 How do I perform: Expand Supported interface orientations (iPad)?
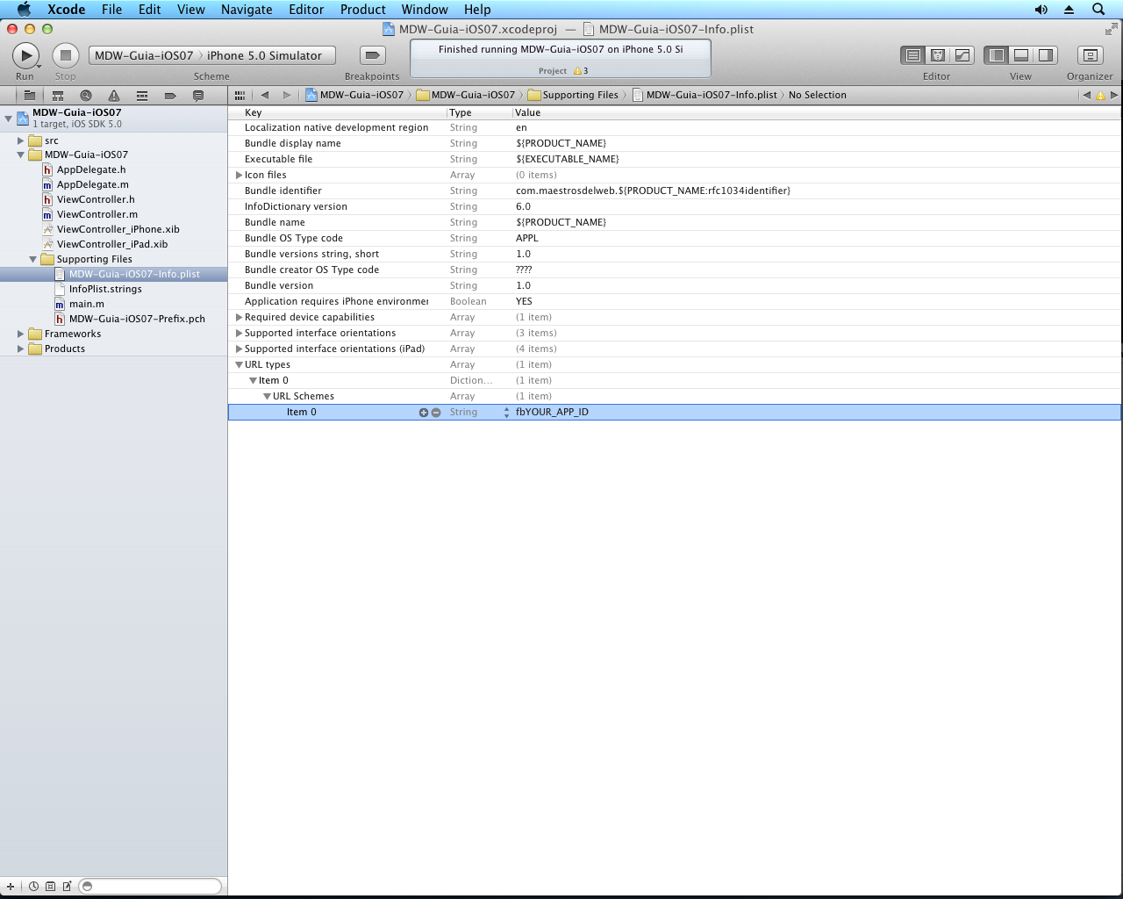point(239,349)
